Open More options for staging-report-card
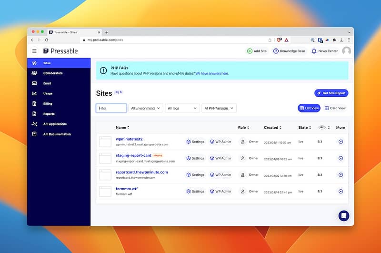The height and width of the screenshot is (253, 381). tap(341, 158)
